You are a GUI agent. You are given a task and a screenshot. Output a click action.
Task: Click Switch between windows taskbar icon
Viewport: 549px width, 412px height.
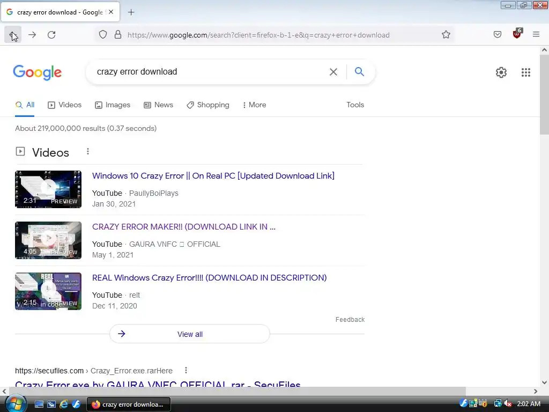[x=51, y=404]
